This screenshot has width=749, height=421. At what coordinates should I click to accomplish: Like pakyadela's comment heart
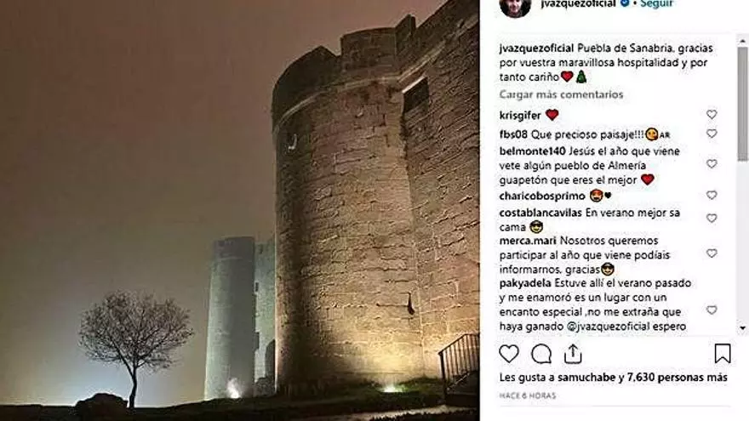(712, 310)
